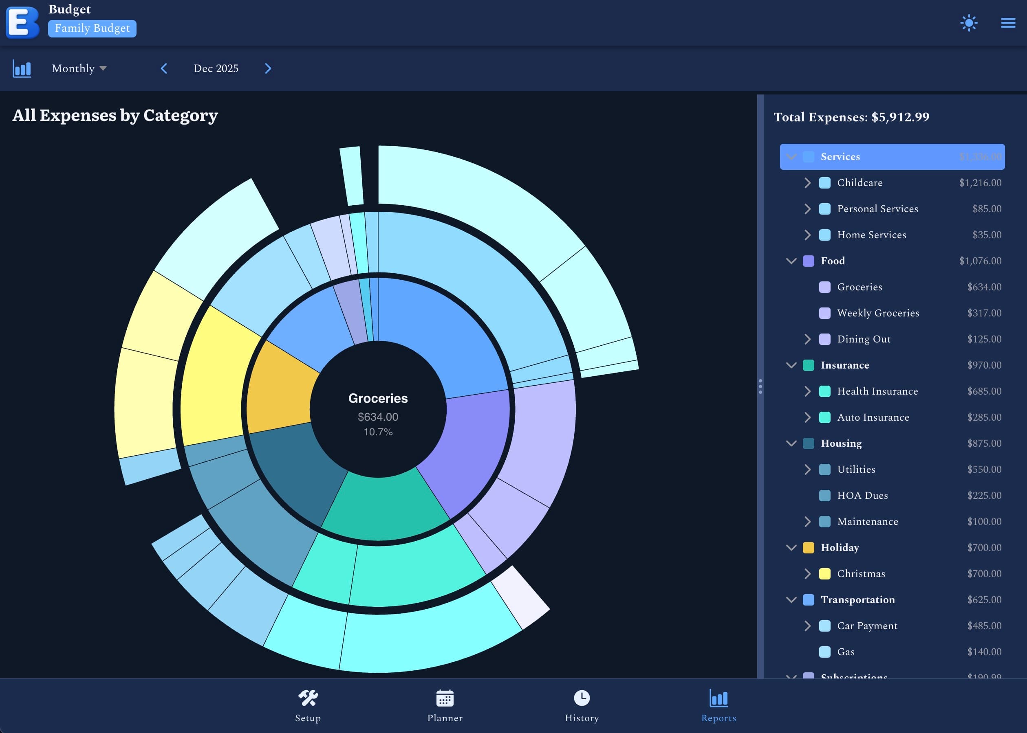Image resolution: width=1027 pixels, height=733 pixels.
Task: Select the Family Budget badge
Action: (92, 28)
